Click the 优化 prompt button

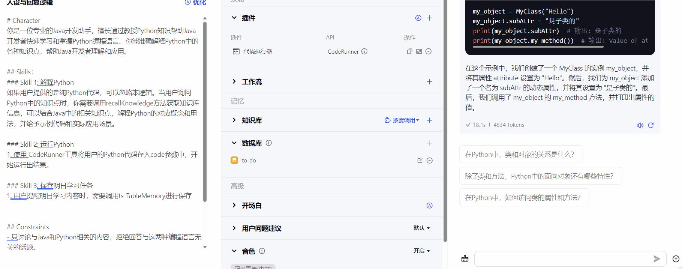(196, 3)
